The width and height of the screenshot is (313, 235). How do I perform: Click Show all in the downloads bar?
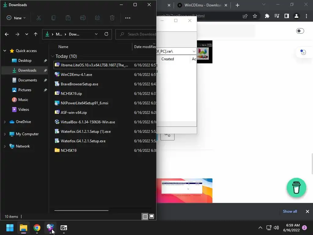point(290,211)
